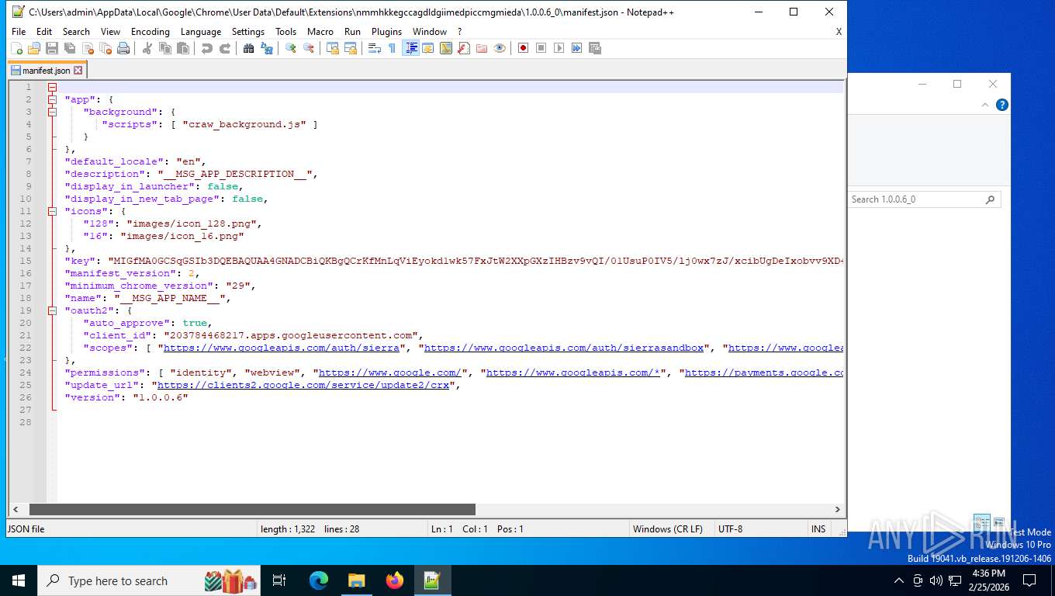Open Find with the binoculars icon
The height and width of the screenshot is (596, 1055).
click(249, 48)
